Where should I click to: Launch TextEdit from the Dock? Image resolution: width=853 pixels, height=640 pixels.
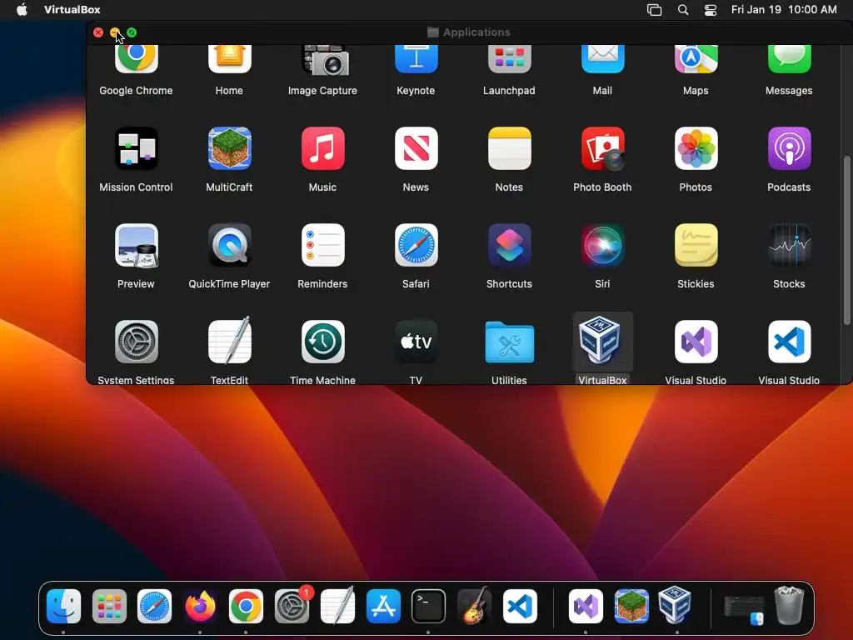pyautogui.click(x=337, y=605)
